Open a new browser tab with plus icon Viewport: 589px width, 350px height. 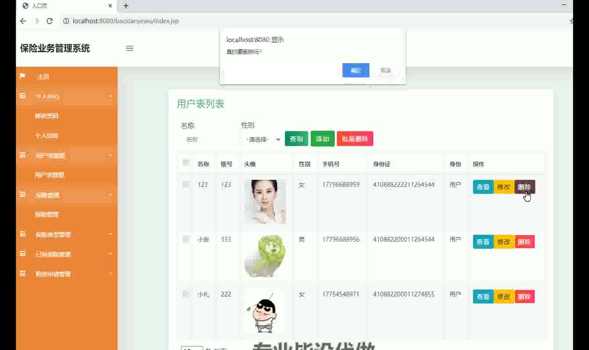pos(126,6)
